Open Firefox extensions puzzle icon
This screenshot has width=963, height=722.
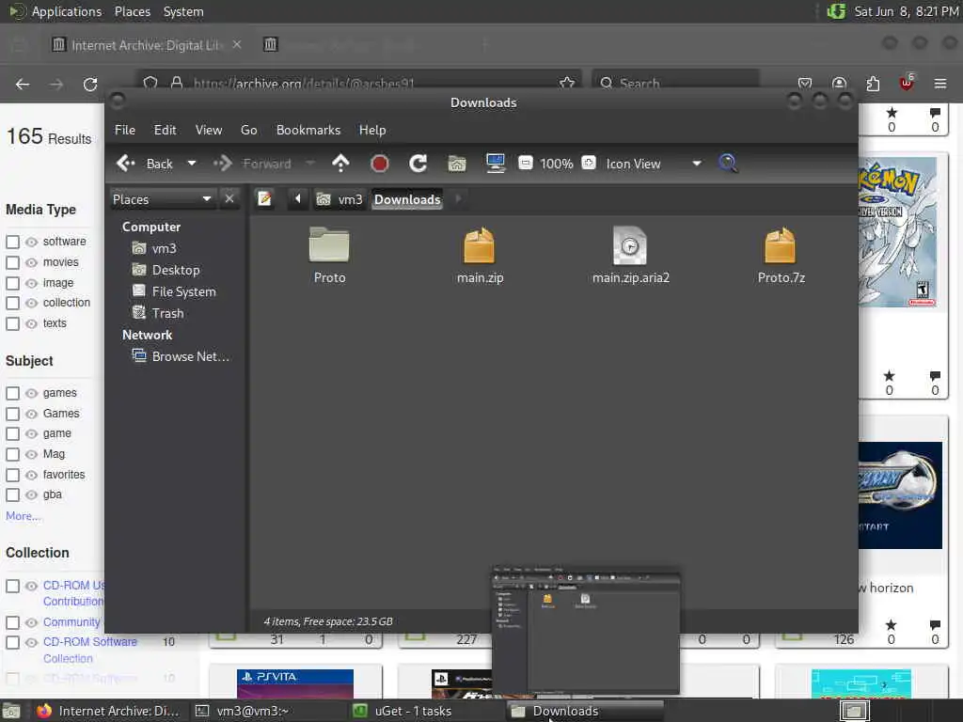point(873,84)
